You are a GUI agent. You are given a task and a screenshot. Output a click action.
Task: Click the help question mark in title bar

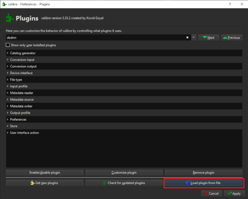(x=230, y=4)
